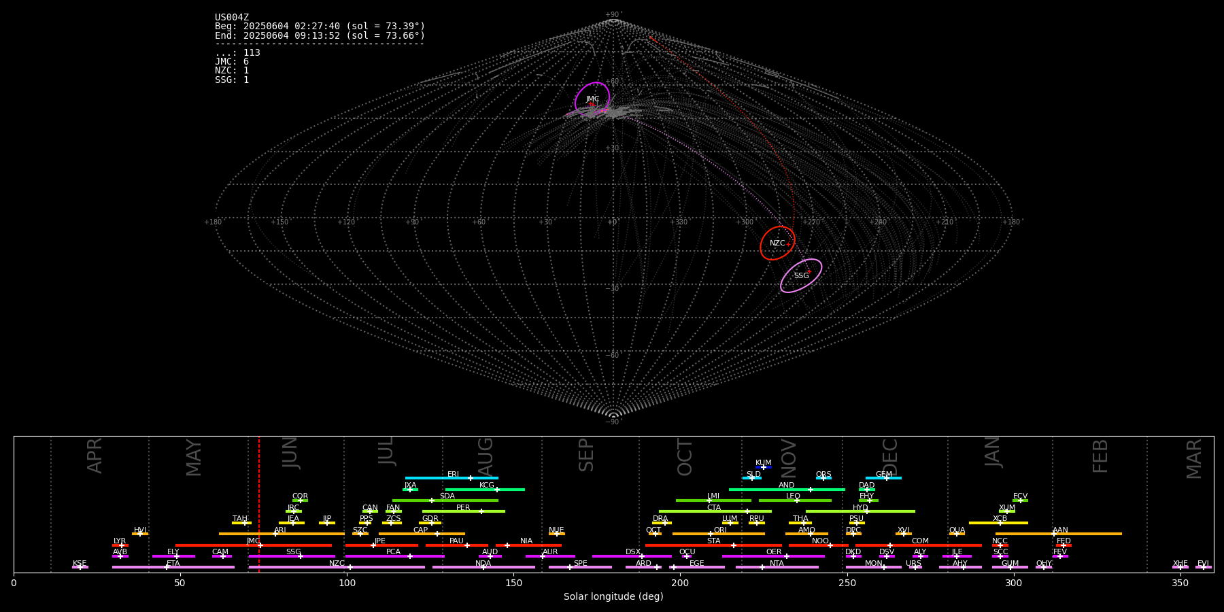Select the MON shower bar in timeline

click(874, 567)
